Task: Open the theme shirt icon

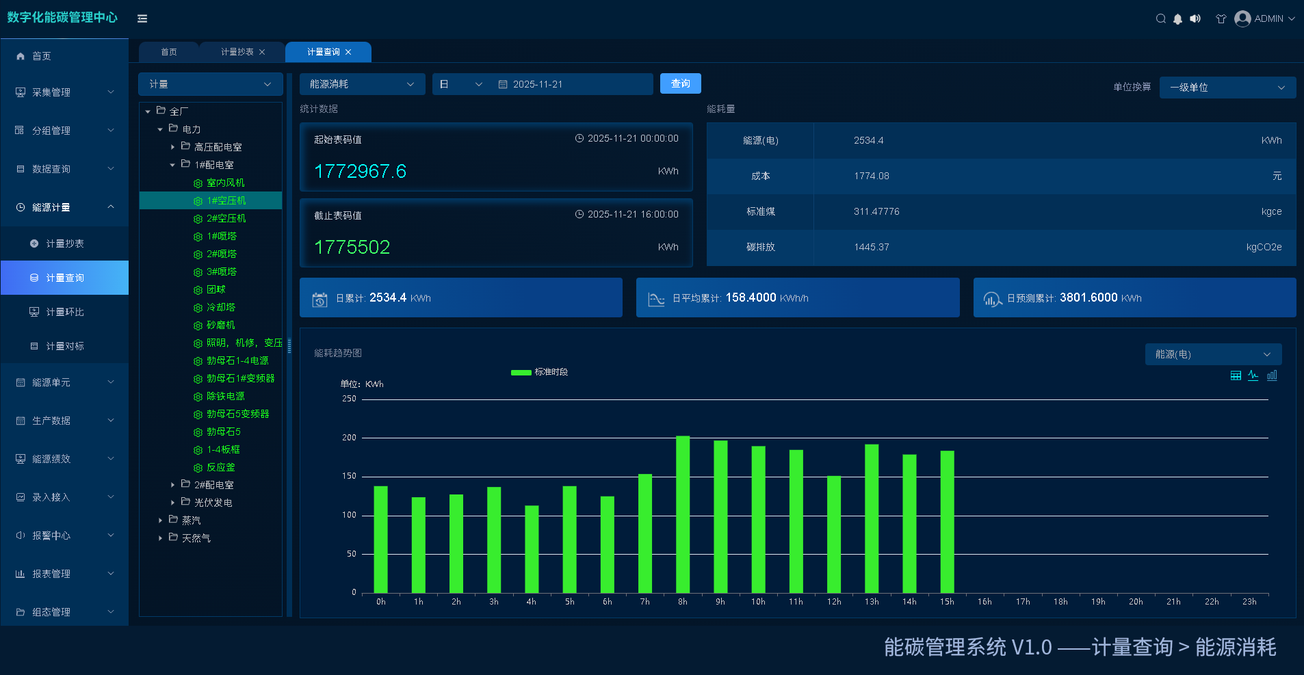Action: click(x=1221, y=18)
